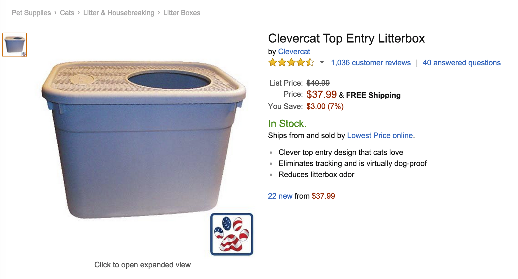Viewport: 518px width, 279px height.
Task: Click to open expanded product view
Action: coord(142,265)
